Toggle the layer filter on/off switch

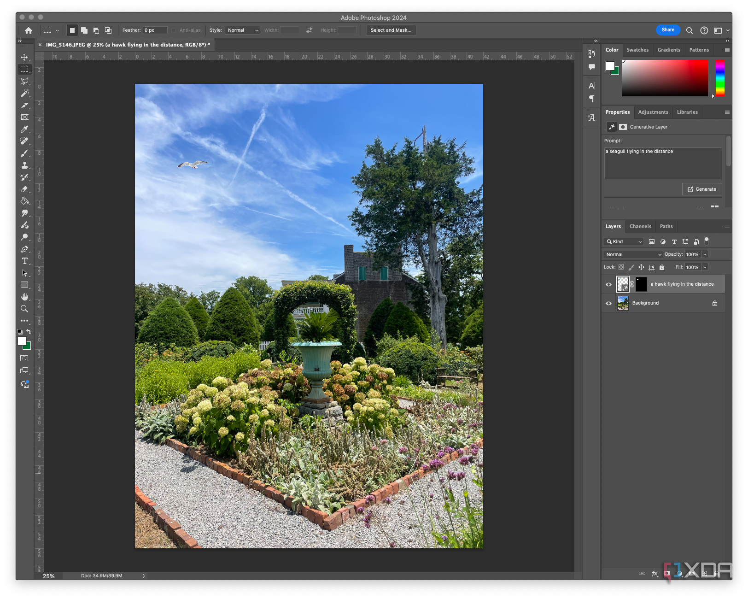[x=707, y=241]
